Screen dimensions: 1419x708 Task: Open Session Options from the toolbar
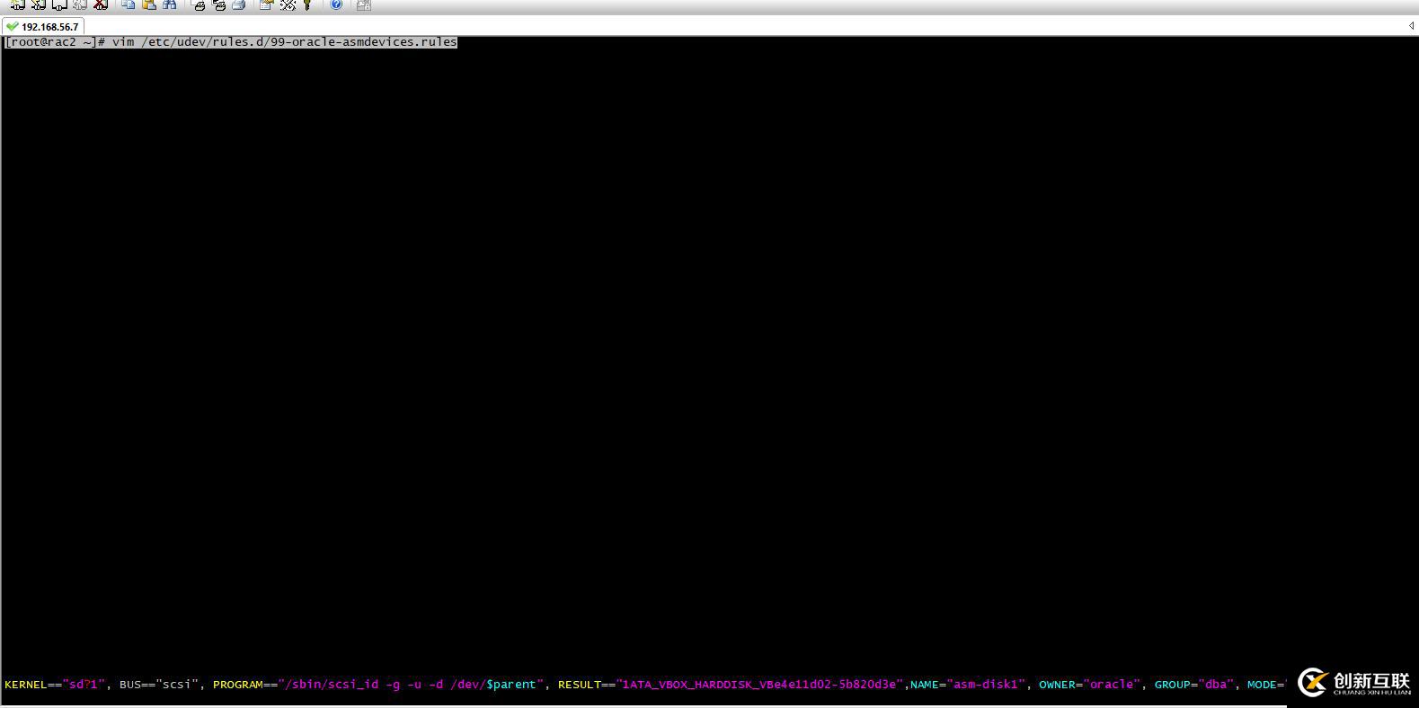pyautogui.click(x=266, y=4)
